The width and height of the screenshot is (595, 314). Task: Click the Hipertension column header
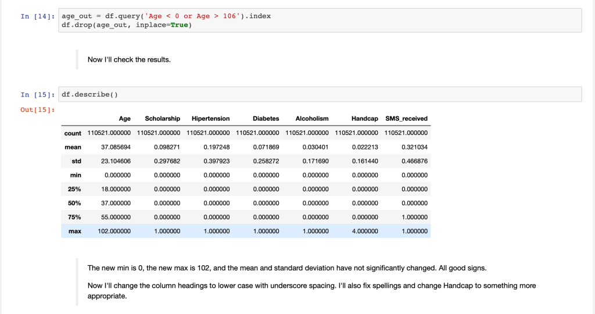coord(210,119)
